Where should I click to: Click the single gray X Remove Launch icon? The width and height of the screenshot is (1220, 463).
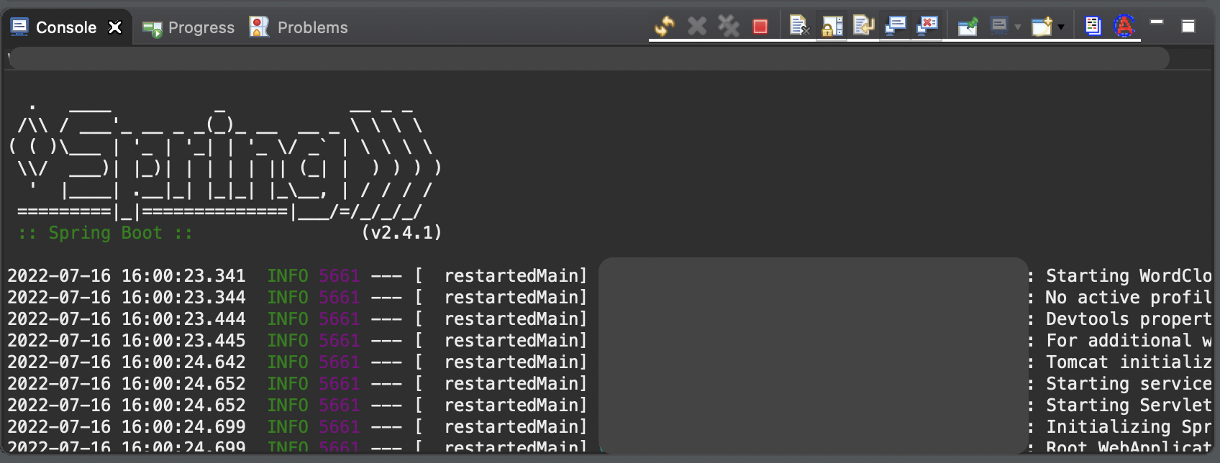[696, 27]
